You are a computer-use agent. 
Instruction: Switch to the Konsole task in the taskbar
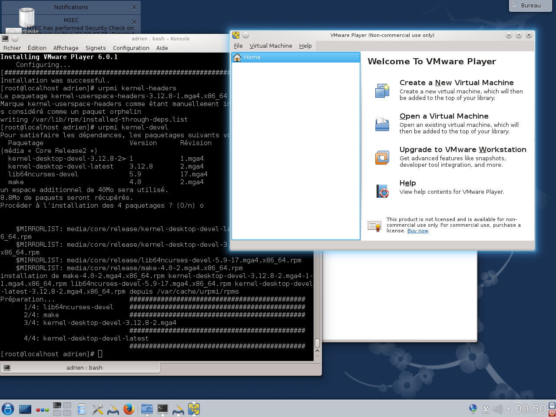click(163, 409)
